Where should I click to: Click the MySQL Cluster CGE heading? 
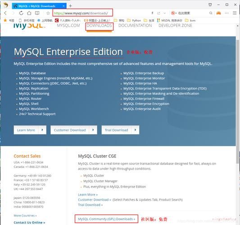pos(97,156)
